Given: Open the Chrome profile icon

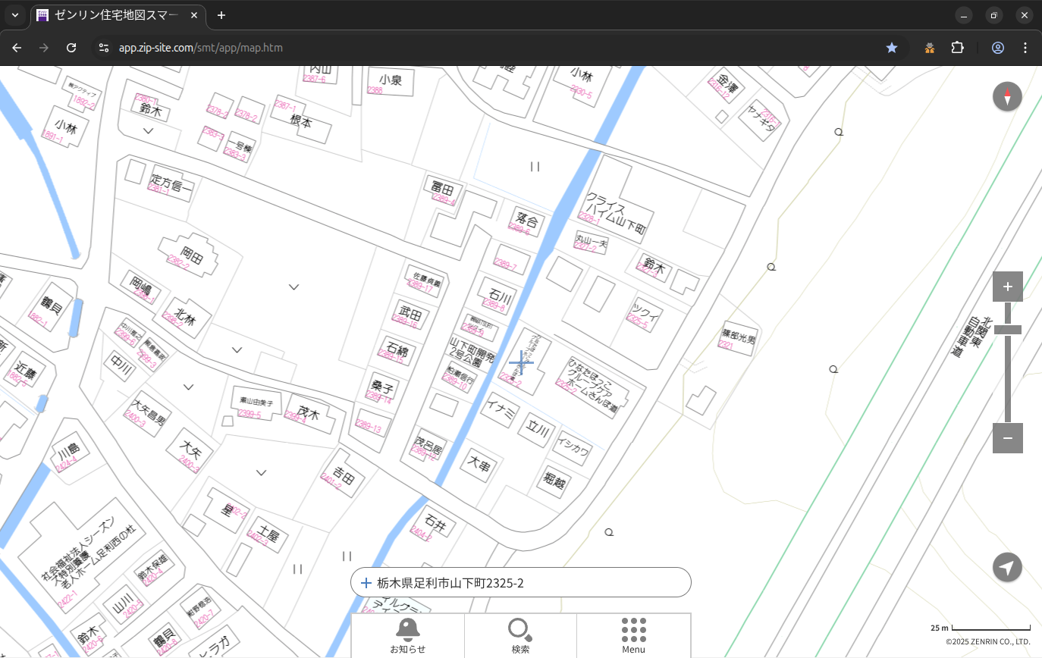Looking at the screenshot, I should (997, 48).
